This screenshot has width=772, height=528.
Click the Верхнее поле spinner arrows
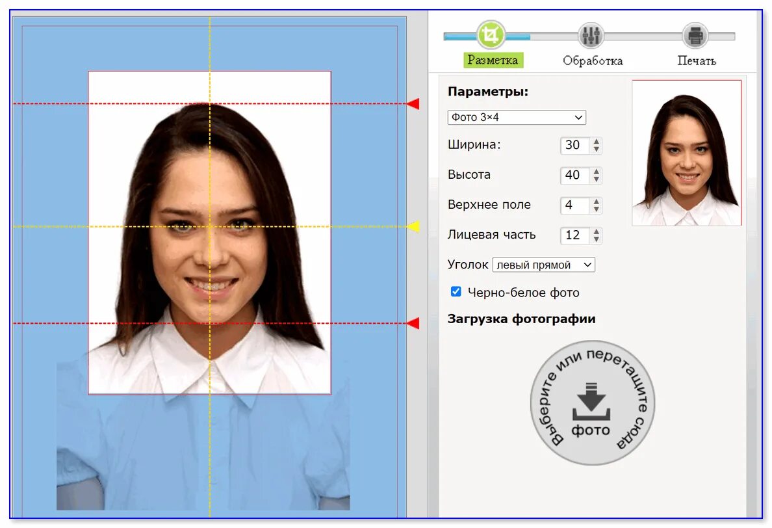coord(596,205)
